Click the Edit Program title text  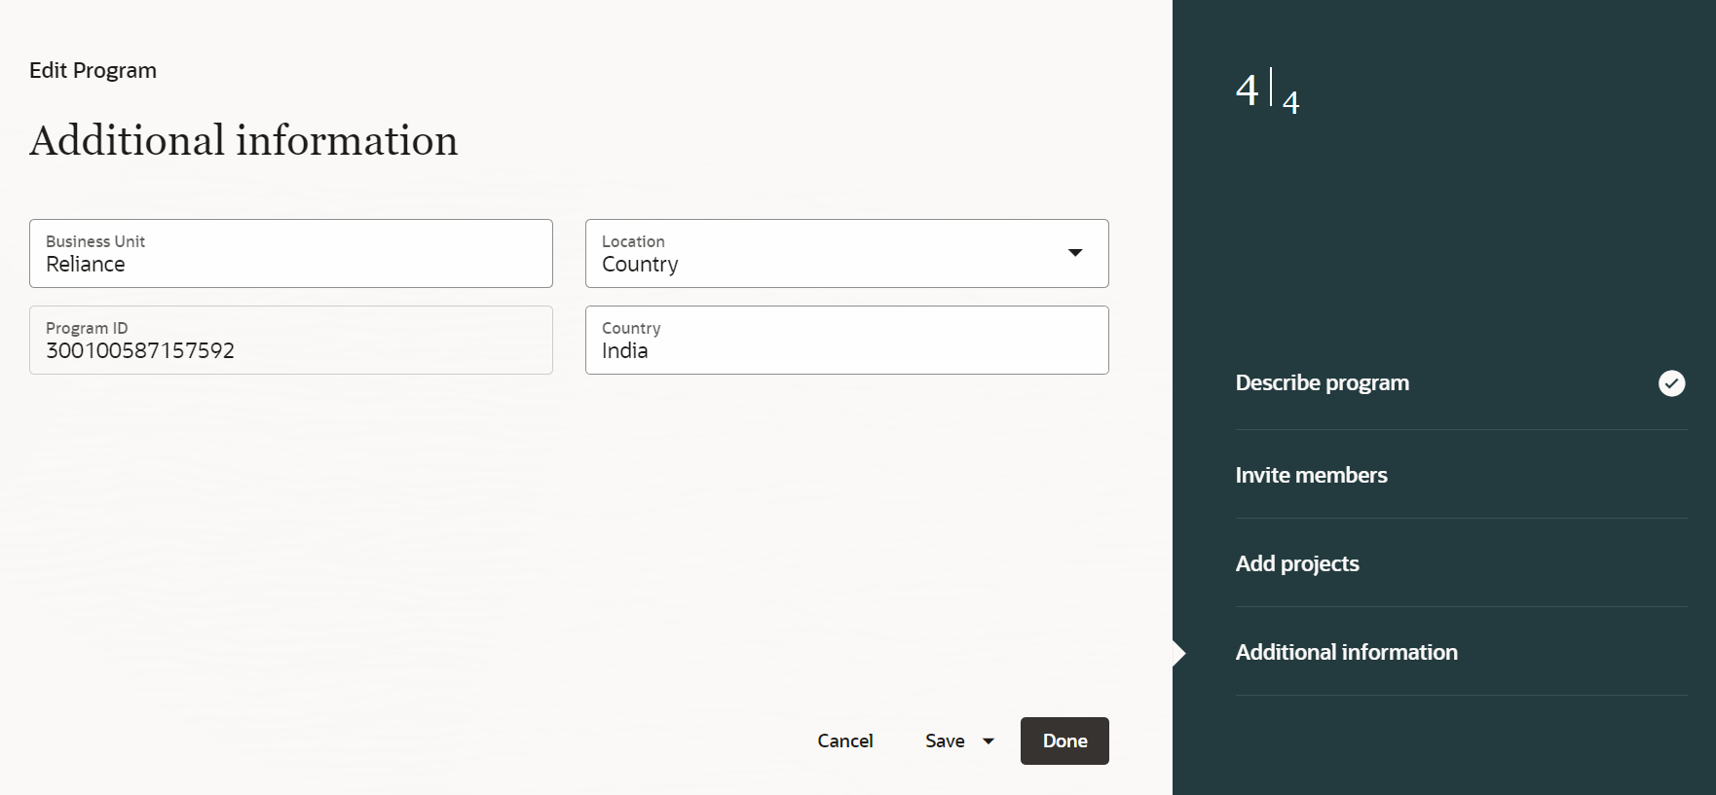pyautogui.click(x=93, y=70)
